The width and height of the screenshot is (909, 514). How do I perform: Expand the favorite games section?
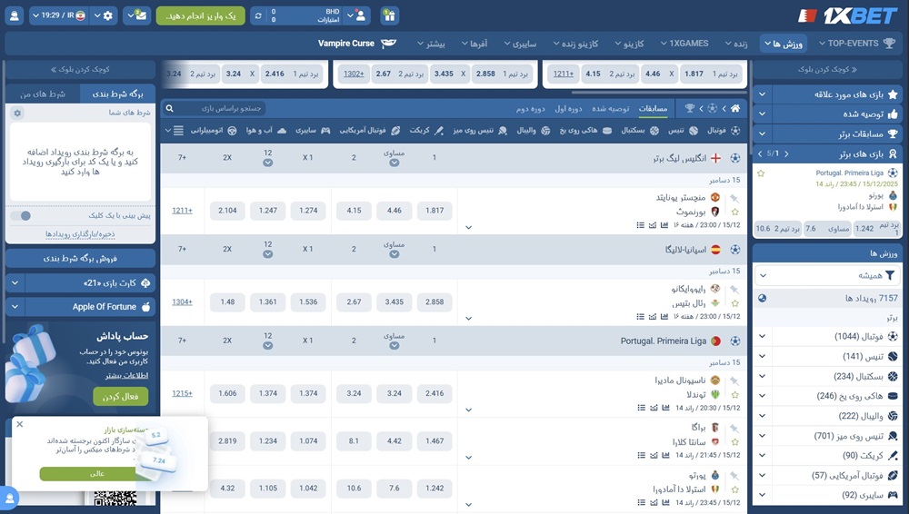(763, 94)
